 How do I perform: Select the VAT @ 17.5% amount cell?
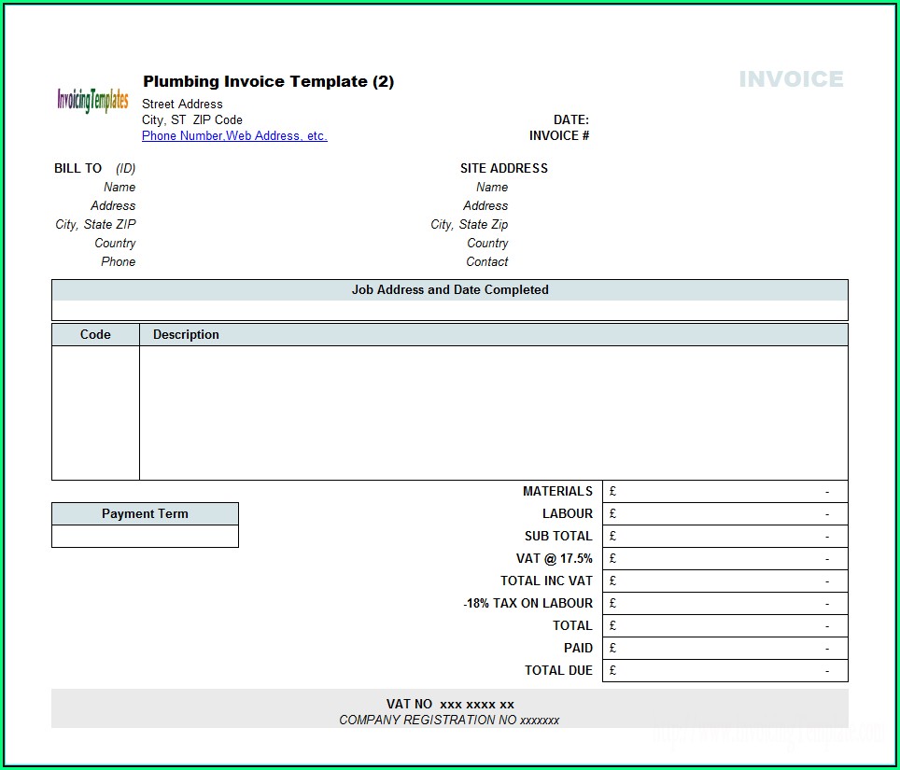(x=724, y=559)
